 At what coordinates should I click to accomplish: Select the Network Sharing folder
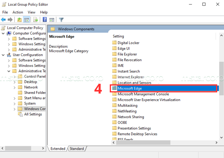coord(131,117)
